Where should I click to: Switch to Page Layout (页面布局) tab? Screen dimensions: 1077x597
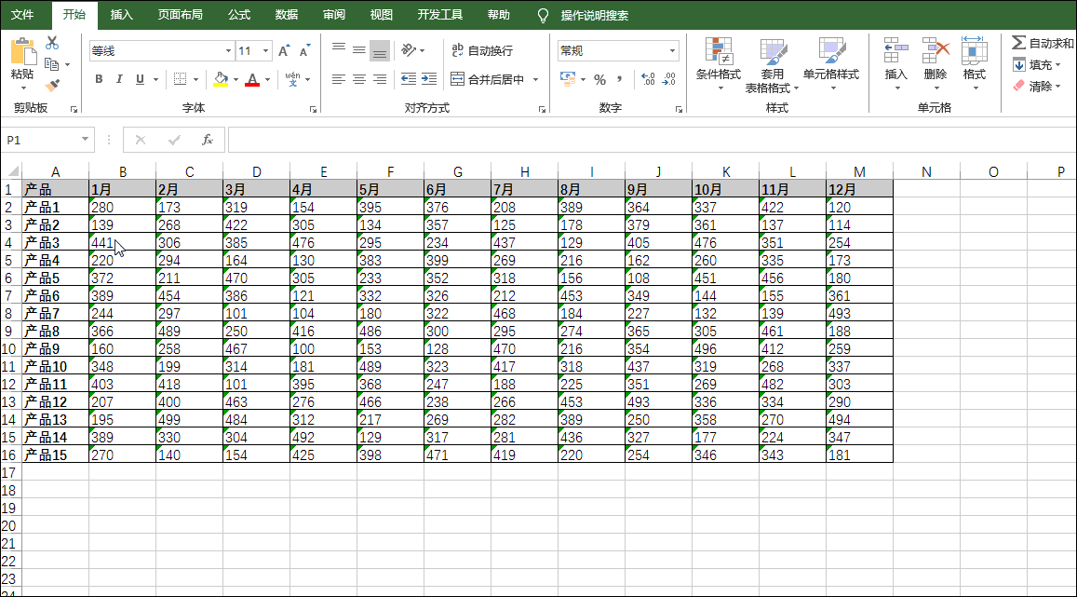180,15
